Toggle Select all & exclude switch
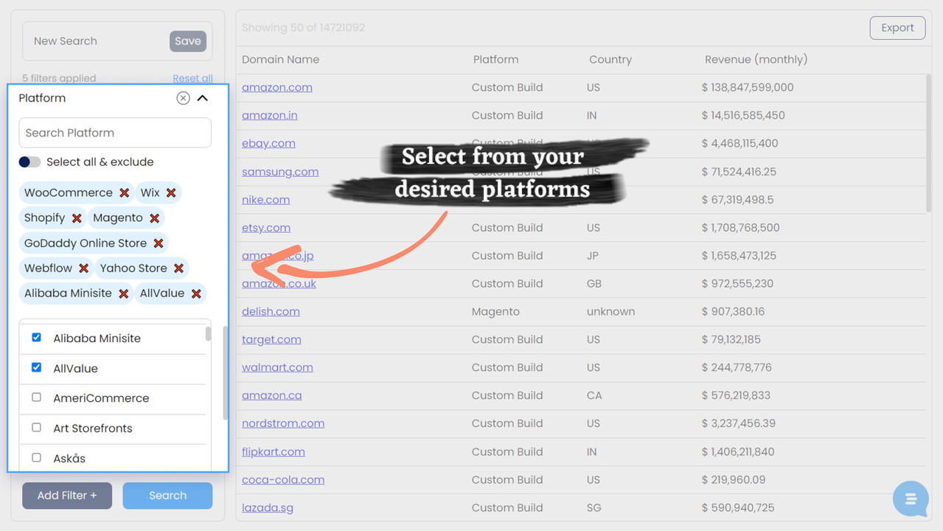This screenshot has height=531, width=943. [x=30, y=162]
